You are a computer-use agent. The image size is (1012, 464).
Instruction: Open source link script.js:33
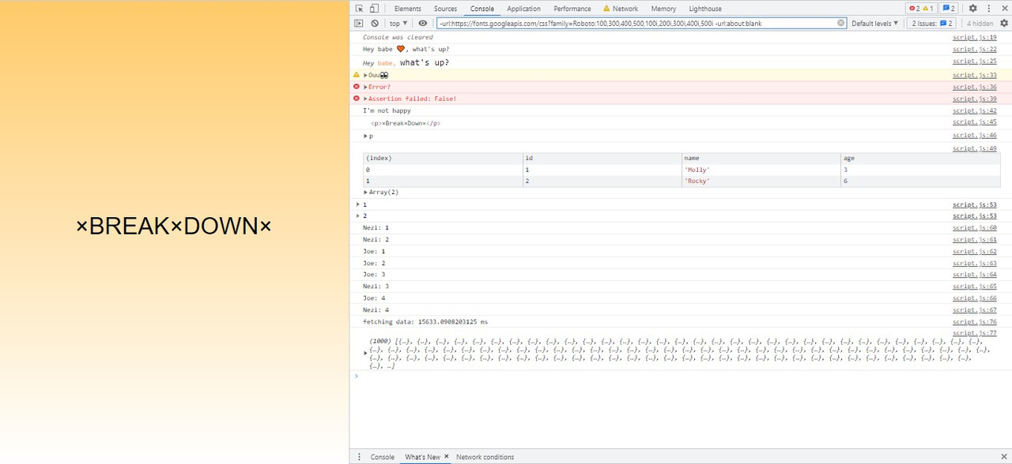[974, 75]
